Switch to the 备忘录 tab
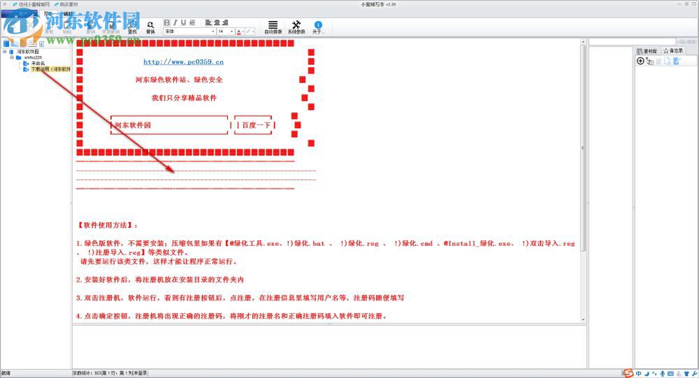 pos(673,51)
